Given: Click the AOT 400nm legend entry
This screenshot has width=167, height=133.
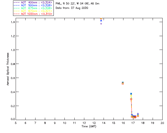Looking at the screenshot, I should (33, 2).
